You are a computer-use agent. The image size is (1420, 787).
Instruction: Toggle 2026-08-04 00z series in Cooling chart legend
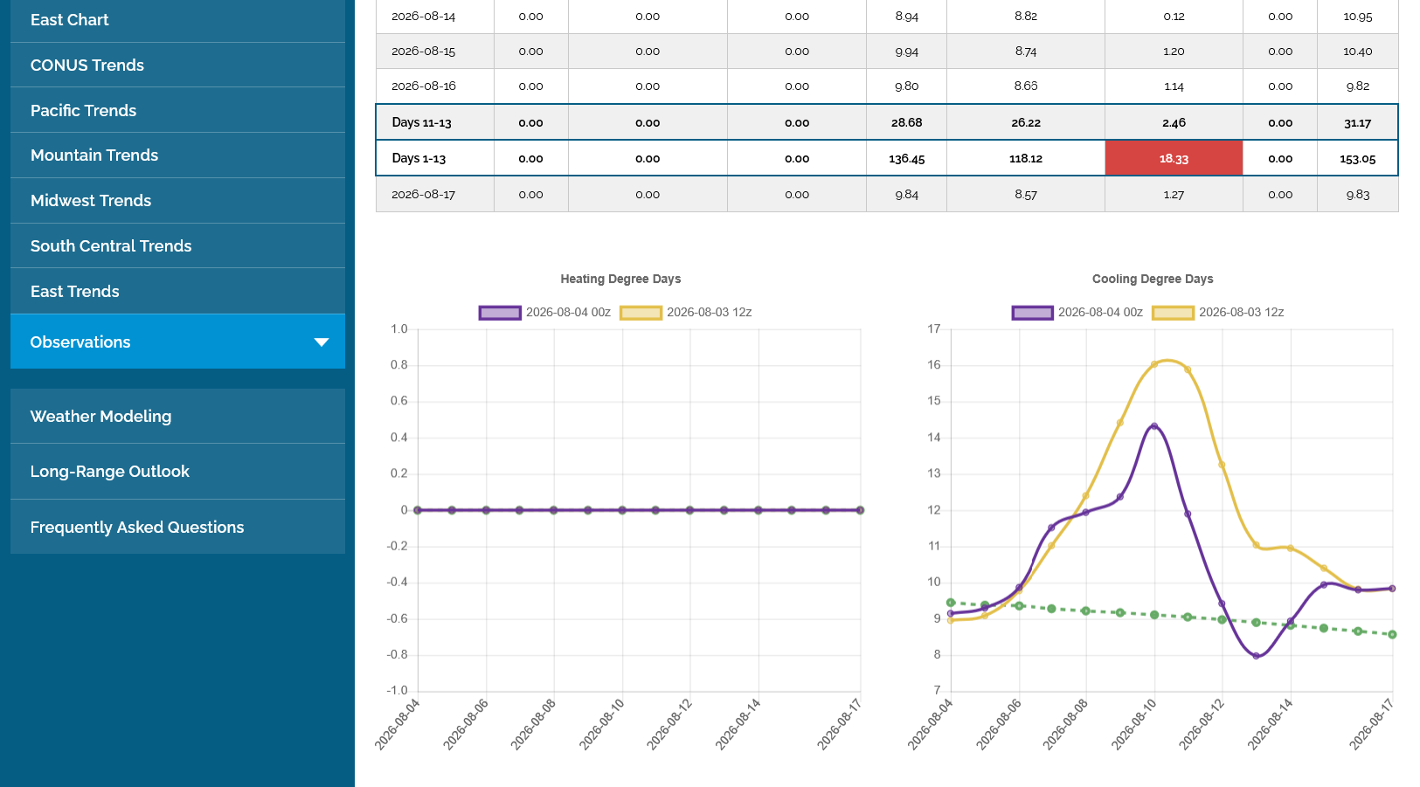(1077, 313)
